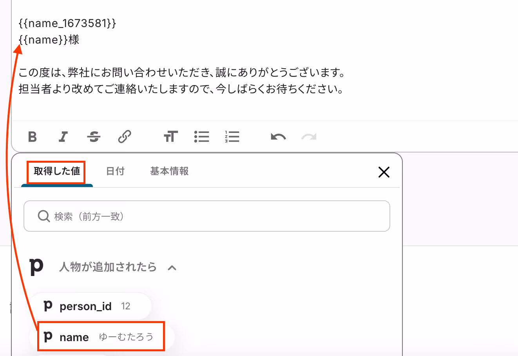This screenshot has height=356, width=518.
Task: Click the この度は、弊社にお問い合わせ sentence
Action: coord(182,73)
